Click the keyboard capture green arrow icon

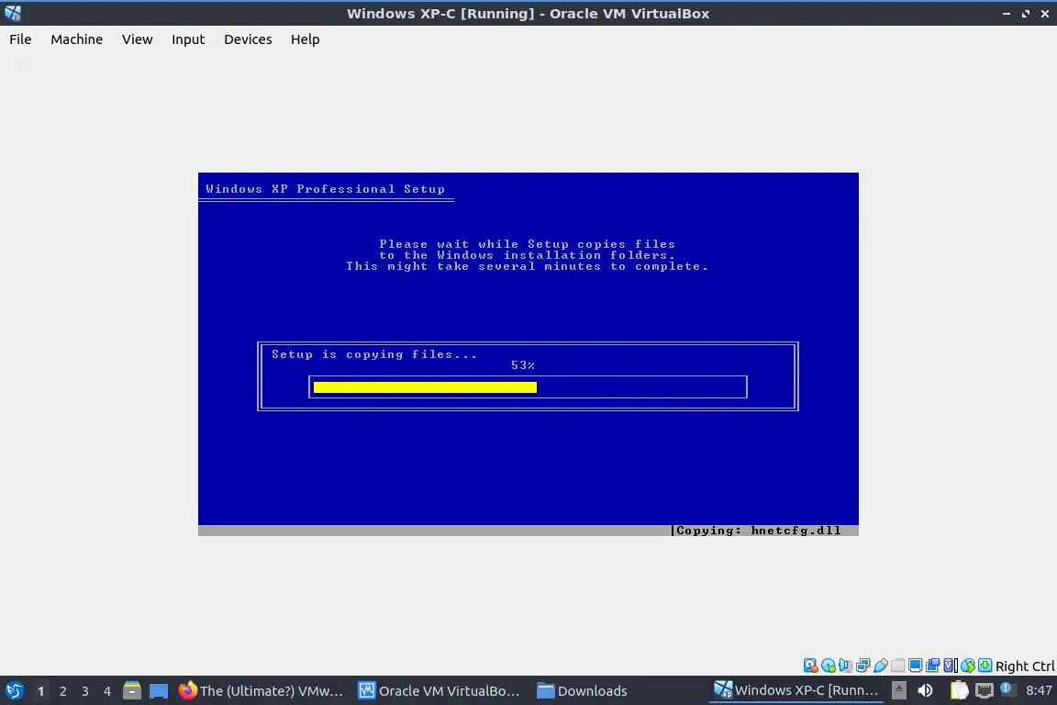(985, 666)
